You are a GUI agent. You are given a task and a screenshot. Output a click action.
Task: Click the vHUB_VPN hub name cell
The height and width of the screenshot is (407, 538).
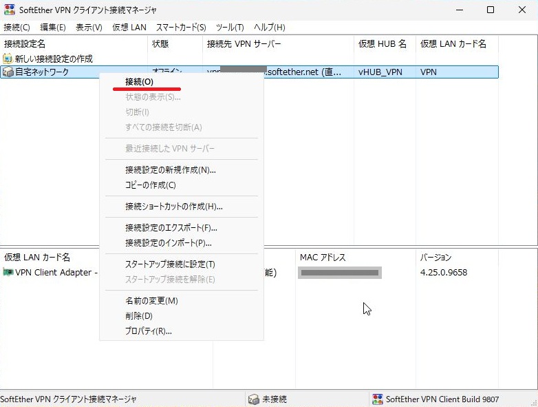click(380, 72)
